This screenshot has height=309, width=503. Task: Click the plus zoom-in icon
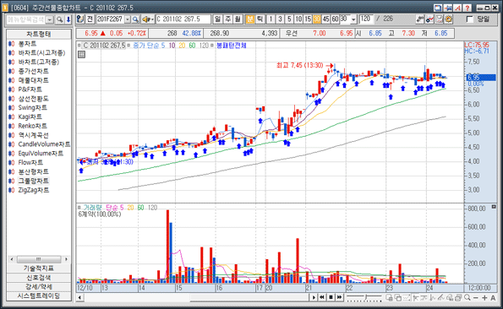point(484,298)
